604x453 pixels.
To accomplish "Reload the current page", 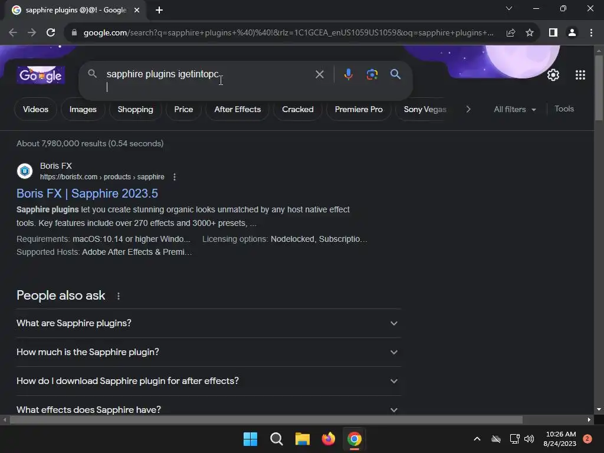I will click(x=51, y=33).
